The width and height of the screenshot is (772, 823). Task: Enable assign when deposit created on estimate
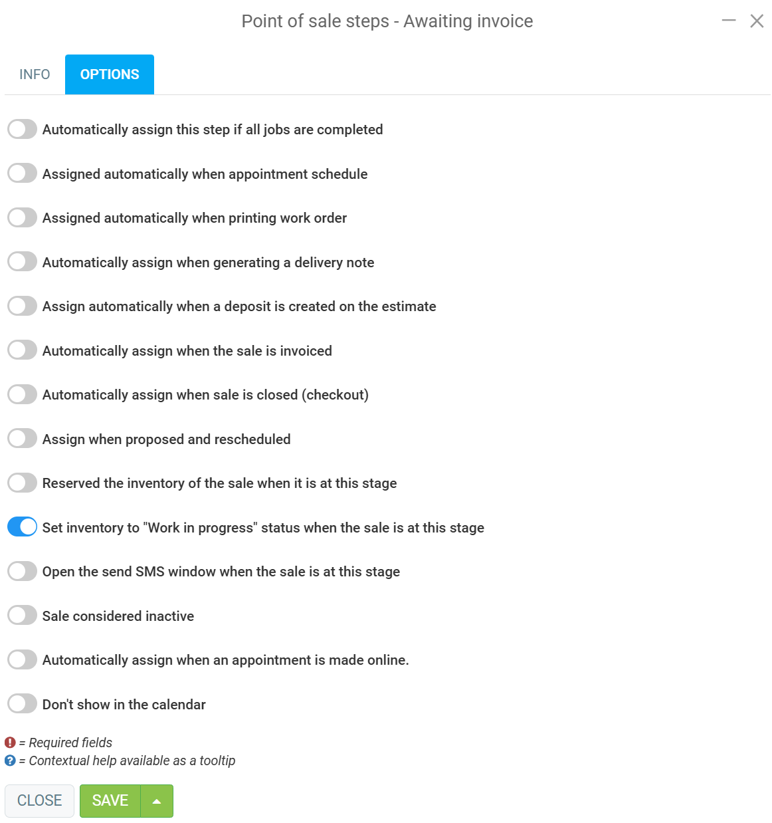(x=22, y=306)
